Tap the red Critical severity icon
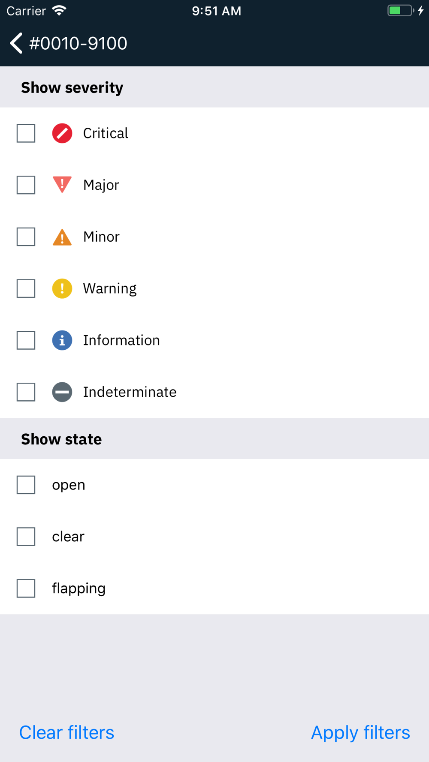This screenshot has height=762, width=429. pos(62,133)
